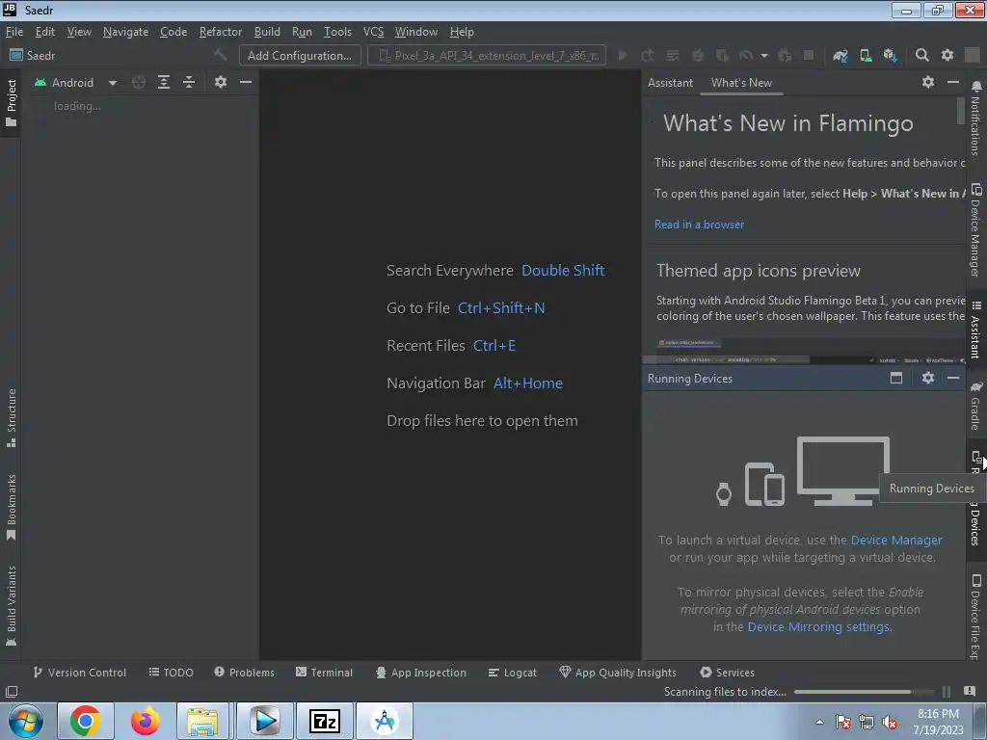The image size is (987, 740).
Task: Open the Problems tool window
Action: pyautogui.click(x=244, y=673)
